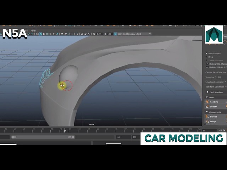Click the persp camera label
Viewport: 227px width, 170px height.
coord(92,124)
